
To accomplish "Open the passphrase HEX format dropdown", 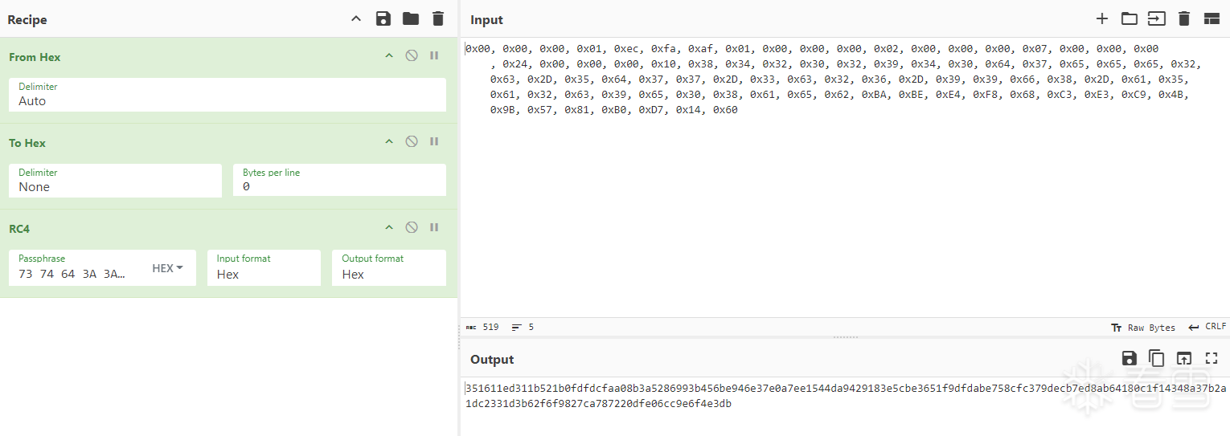I will tap(168, 268).
